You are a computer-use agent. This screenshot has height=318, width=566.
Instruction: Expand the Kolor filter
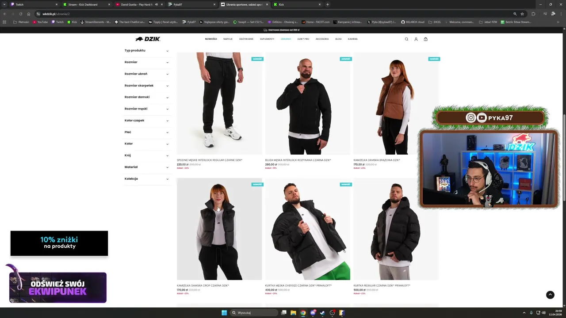pyautogui.click(x=146, y=144)
